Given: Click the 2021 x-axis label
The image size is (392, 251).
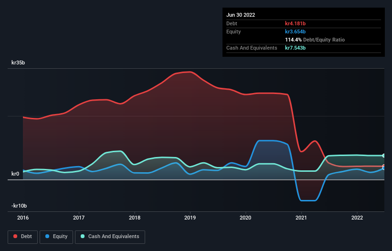Looking at the screenshot, I should click(301, 218).
